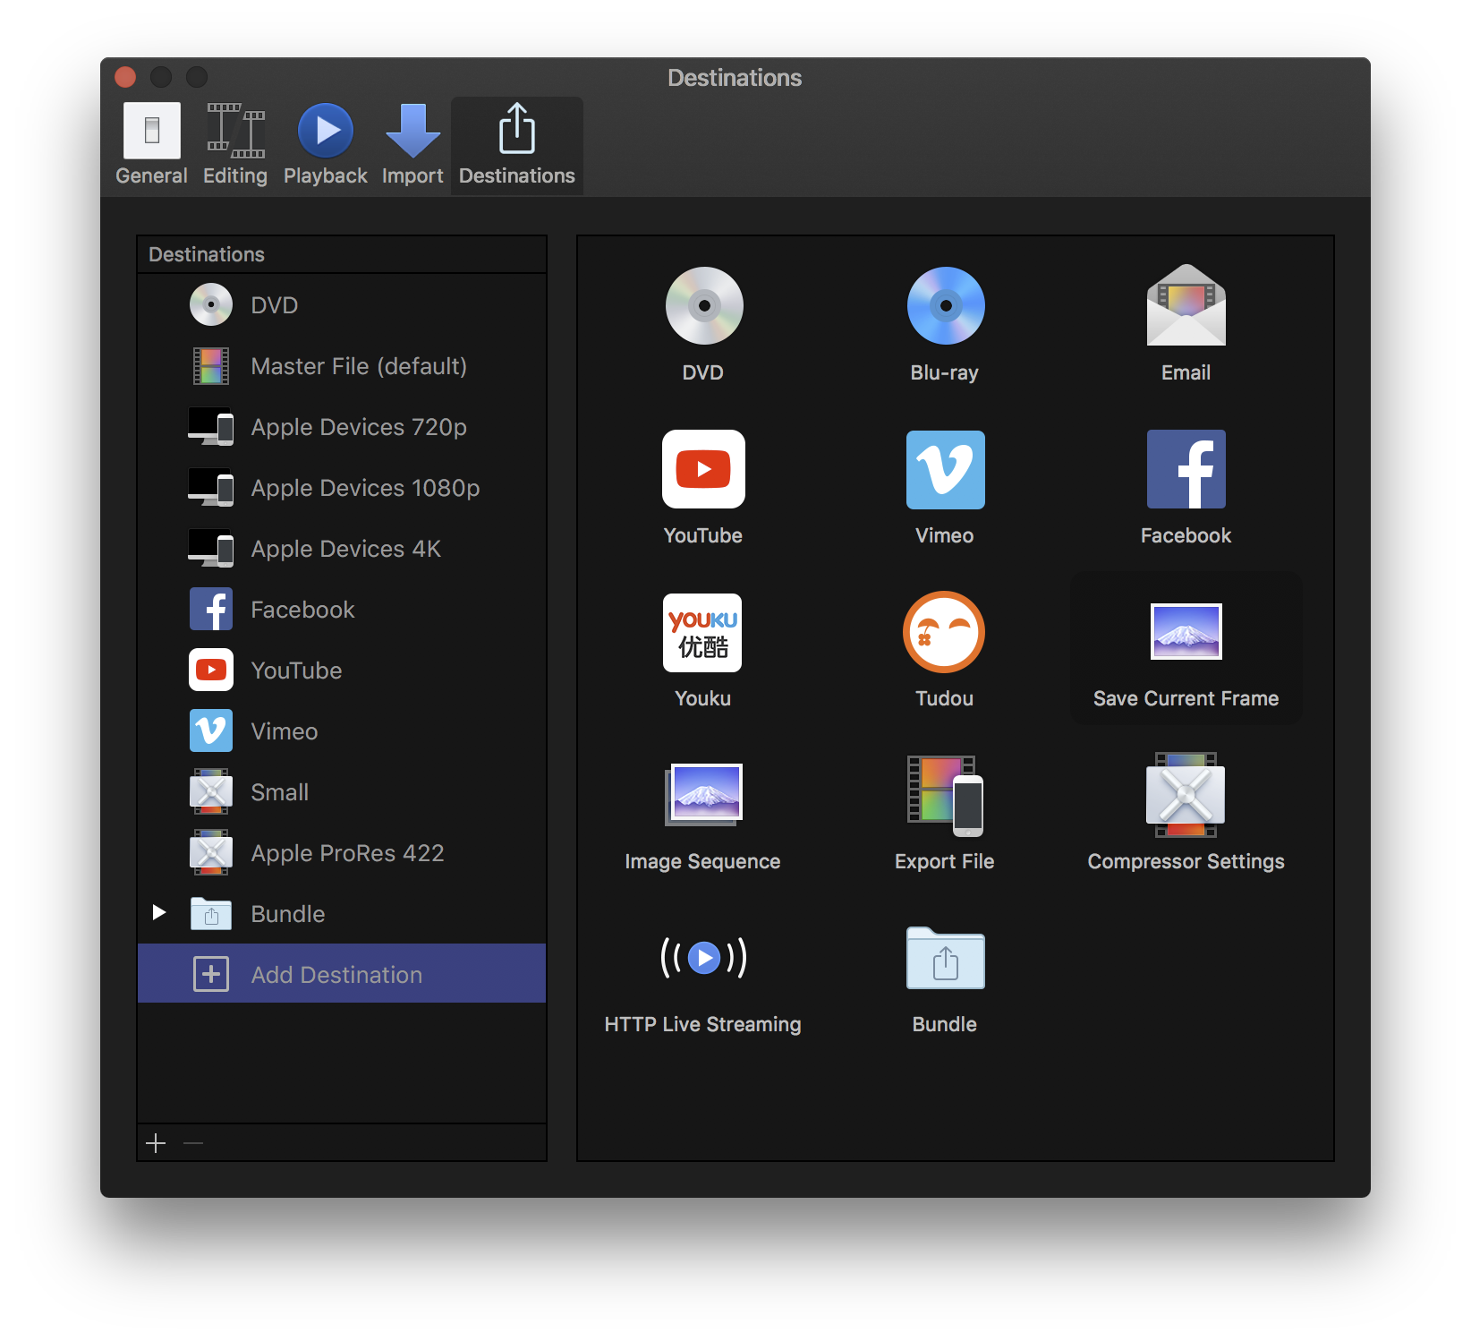Screen dimensions: 1471x1341
Task: Choose Apple Devices 1080p in the list
Action: pos(342,488)
